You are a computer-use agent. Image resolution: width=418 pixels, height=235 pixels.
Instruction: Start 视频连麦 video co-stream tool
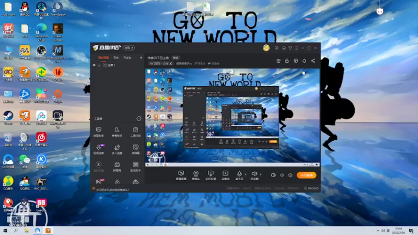click(x=98, y=149)
